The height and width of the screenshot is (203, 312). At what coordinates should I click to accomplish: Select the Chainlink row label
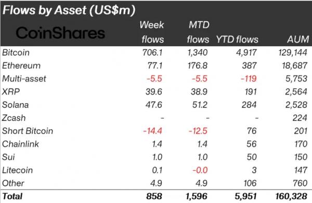[20, 144]
